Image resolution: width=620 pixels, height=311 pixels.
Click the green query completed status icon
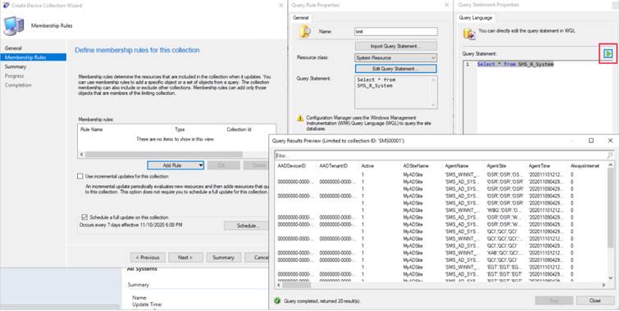click(x=277, y=300)
